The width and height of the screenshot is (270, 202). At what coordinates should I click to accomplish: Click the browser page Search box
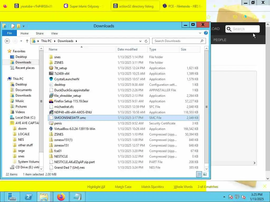click(243, 29)
